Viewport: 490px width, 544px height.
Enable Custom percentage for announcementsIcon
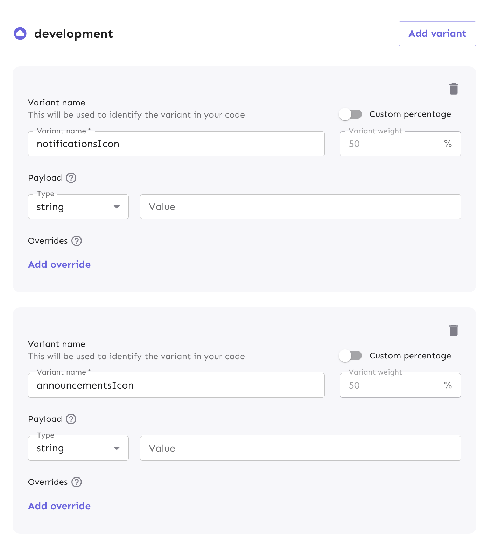pos(350,355)
